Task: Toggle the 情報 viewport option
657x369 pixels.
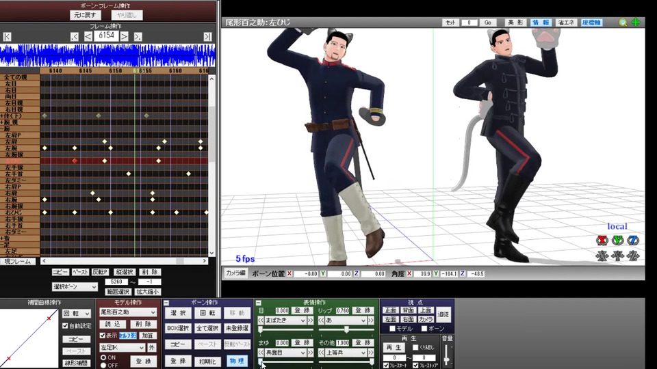Action: [x=541, y=23]
